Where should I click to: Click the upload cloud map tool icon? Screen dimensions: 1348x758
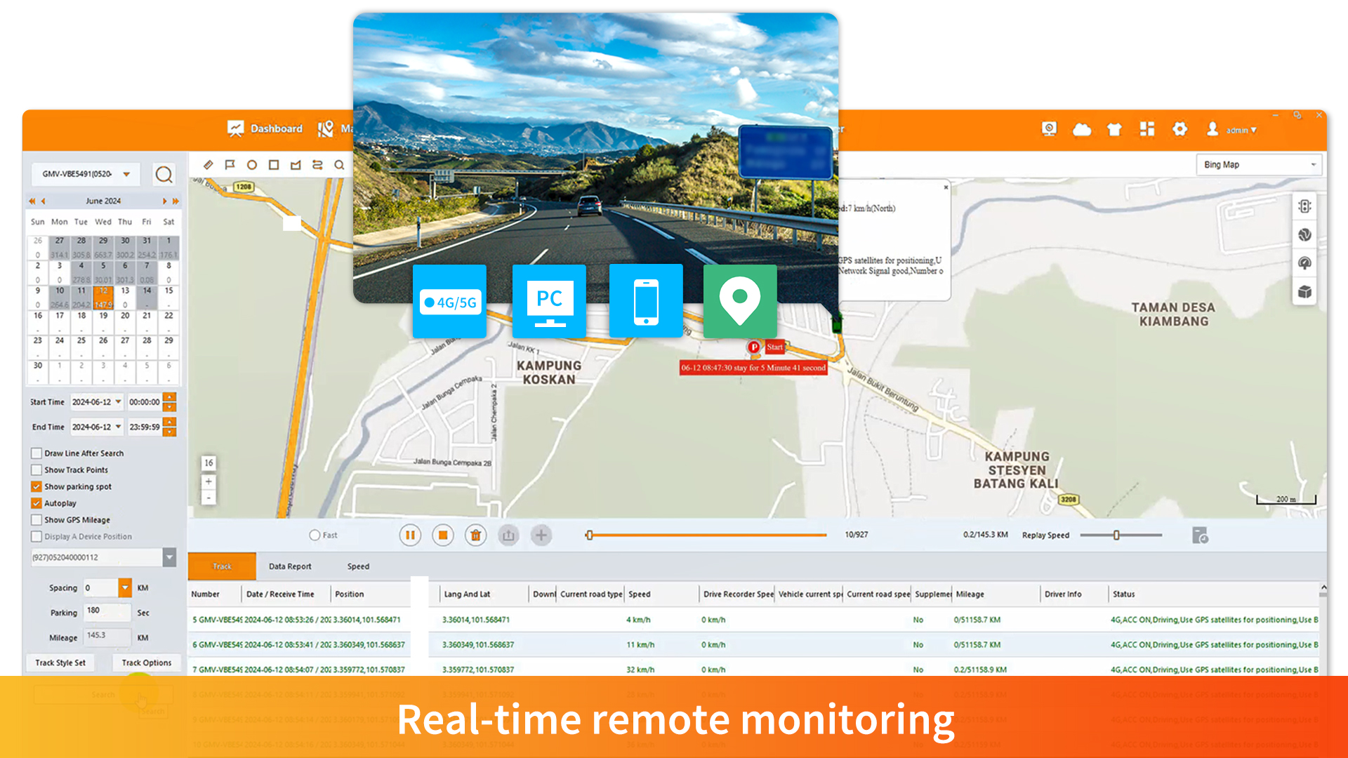click(1304, 263)
